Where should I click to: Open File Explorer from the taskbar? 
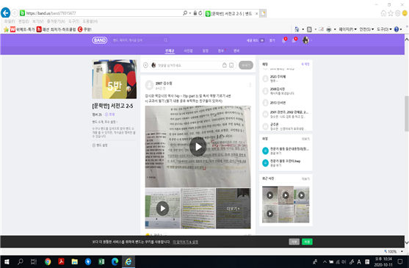(x=75, y=261)
